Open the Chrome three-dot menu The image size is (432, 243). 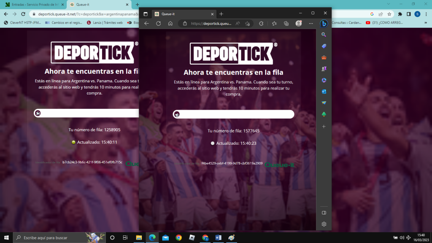426,14
